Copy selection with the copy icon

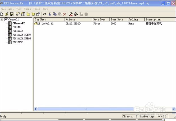tap(55, 14)
